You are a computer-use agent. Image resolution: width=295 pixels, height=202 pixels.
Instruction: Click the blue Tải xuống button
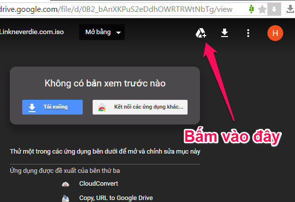click(x=52, y=107)
